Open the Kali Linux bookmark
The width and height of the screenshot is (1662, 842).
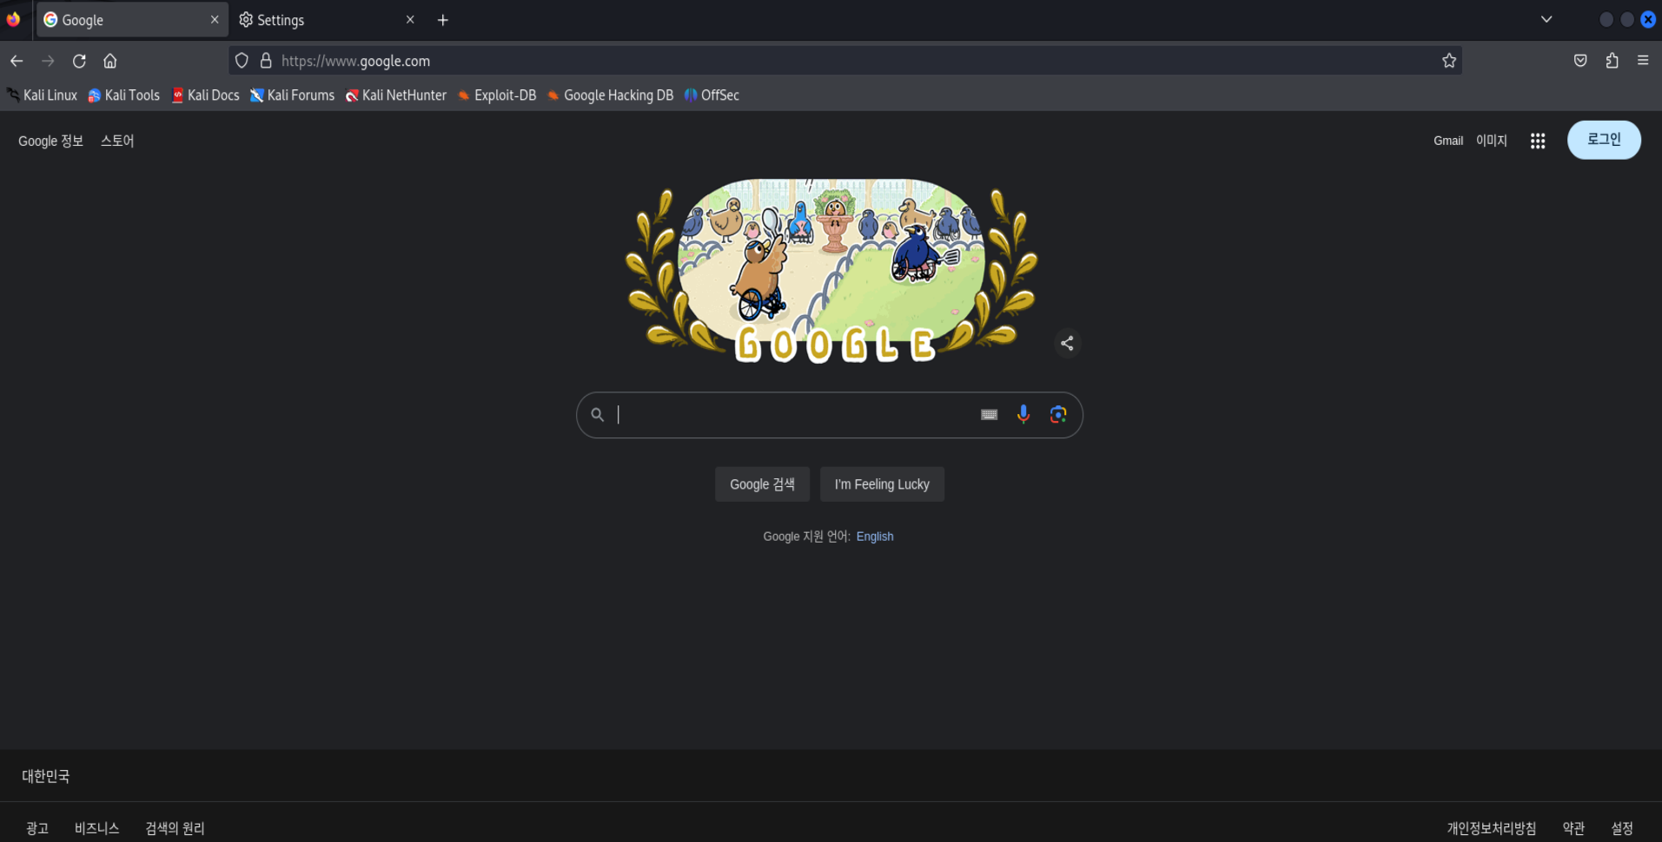point(42,95)
